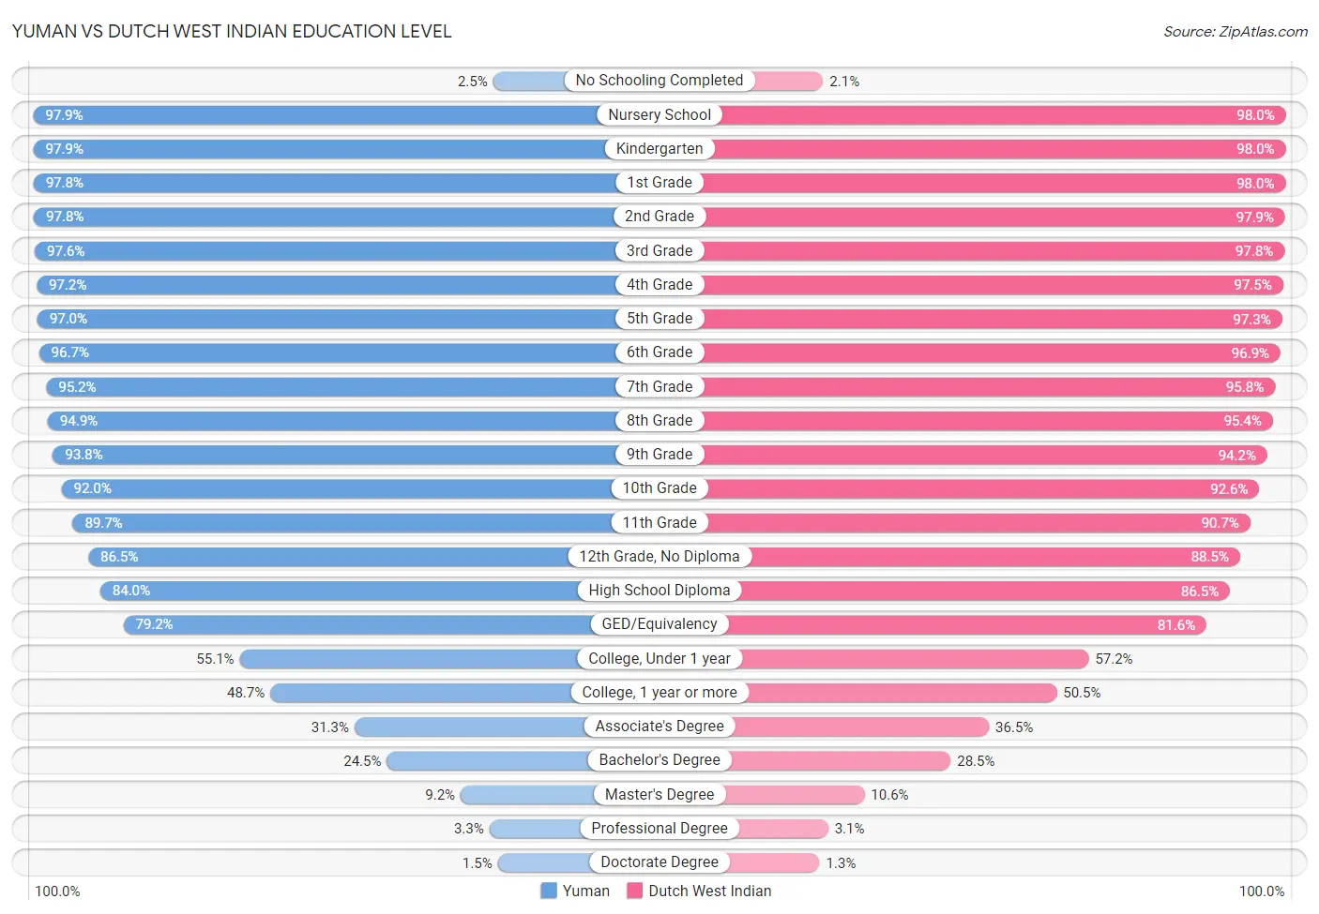Select the Associate's Degree label
This screenshot has height=914, width=1319.
(659, 726)
